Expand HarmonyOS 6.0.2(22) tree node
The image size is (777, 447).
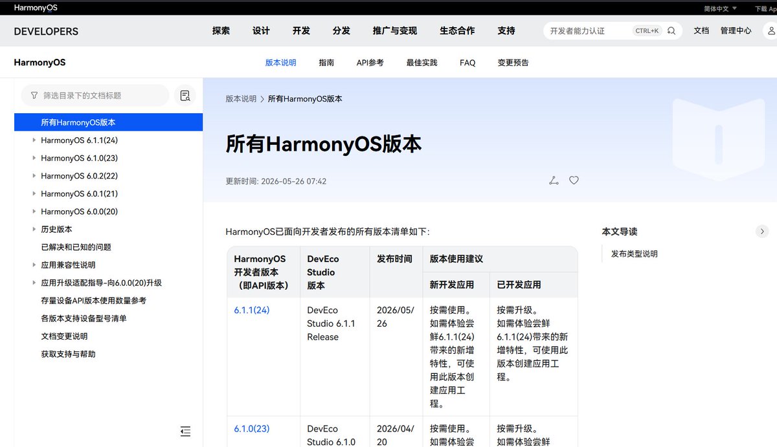tap(34, 175)
